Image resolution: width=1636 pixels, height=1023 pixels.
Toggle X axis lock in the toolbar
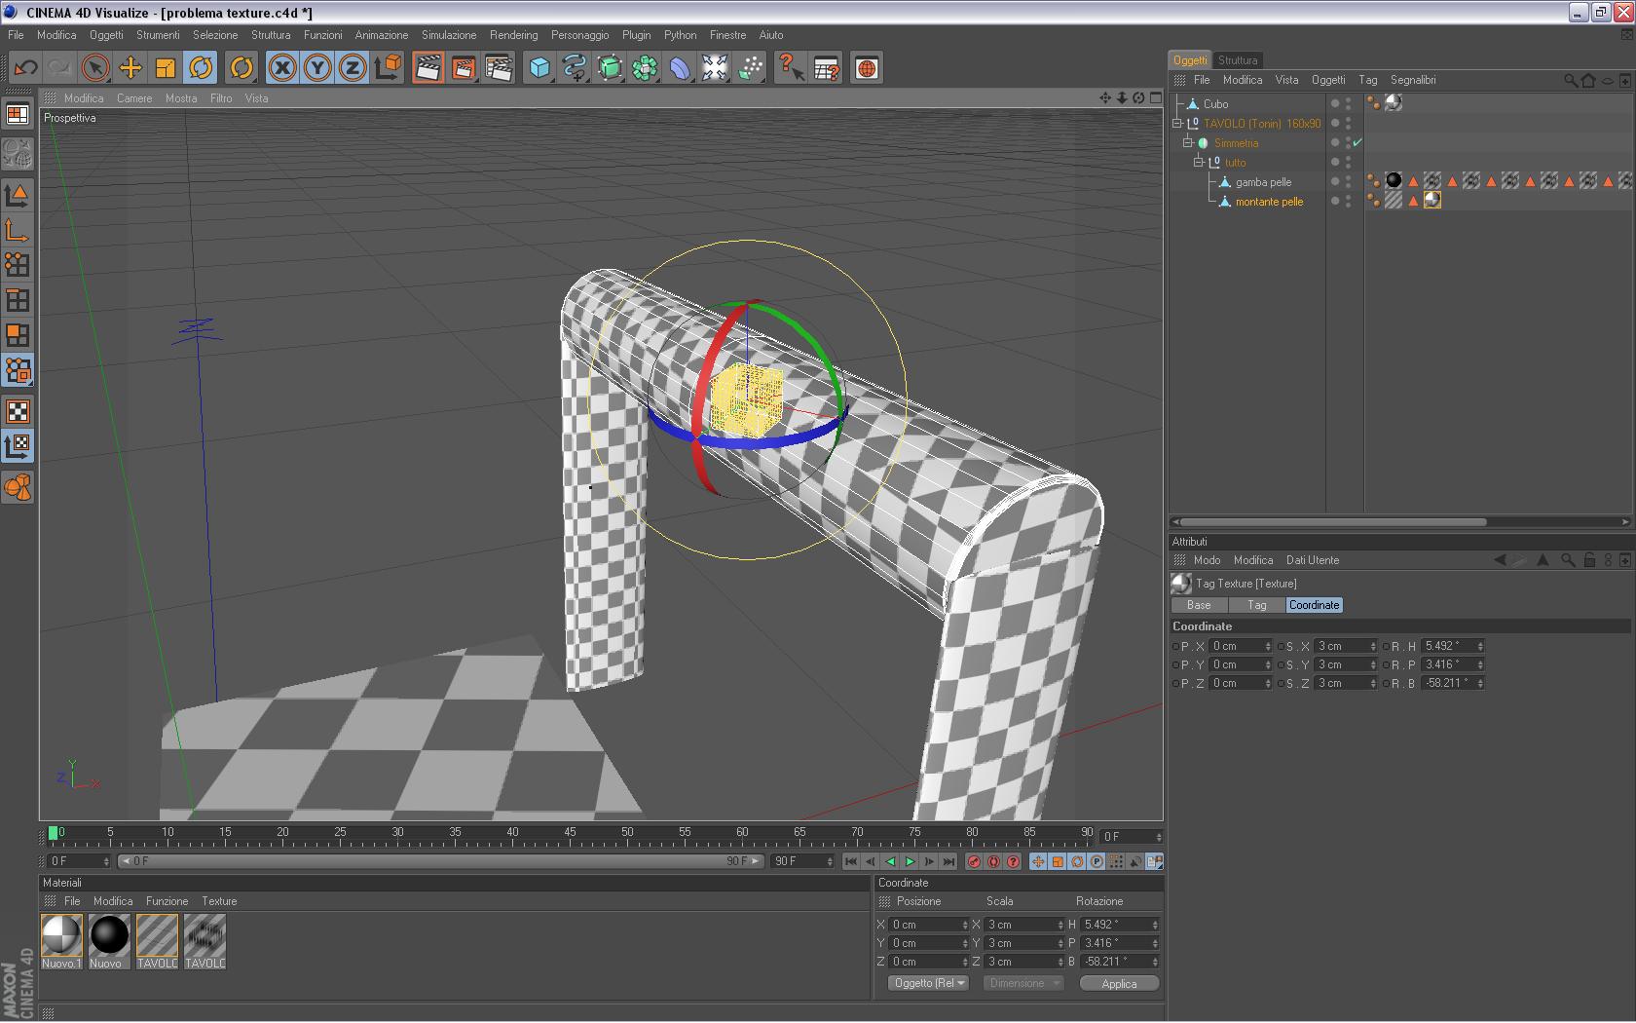(x=282, y=67)
